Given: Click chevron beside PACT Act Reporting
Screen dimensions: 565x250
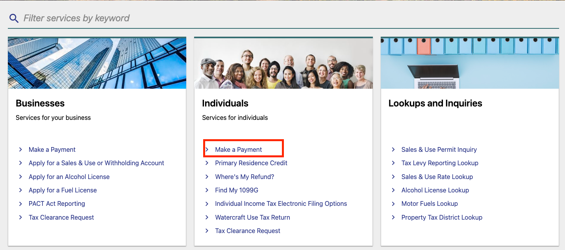Looking at the screenshot, I should pos(20,203).
